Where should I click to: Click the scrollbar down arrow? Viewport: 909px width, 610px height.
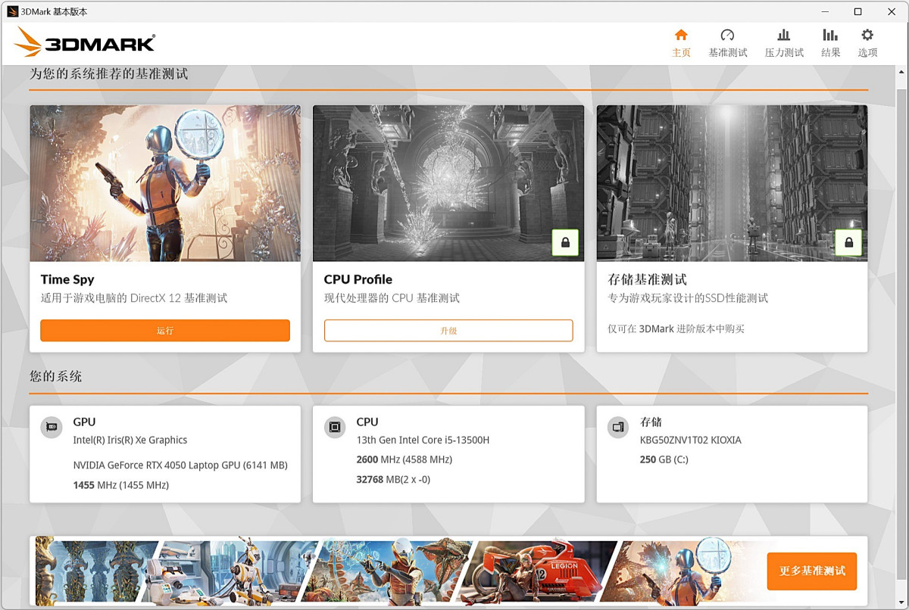coord(902,603)
